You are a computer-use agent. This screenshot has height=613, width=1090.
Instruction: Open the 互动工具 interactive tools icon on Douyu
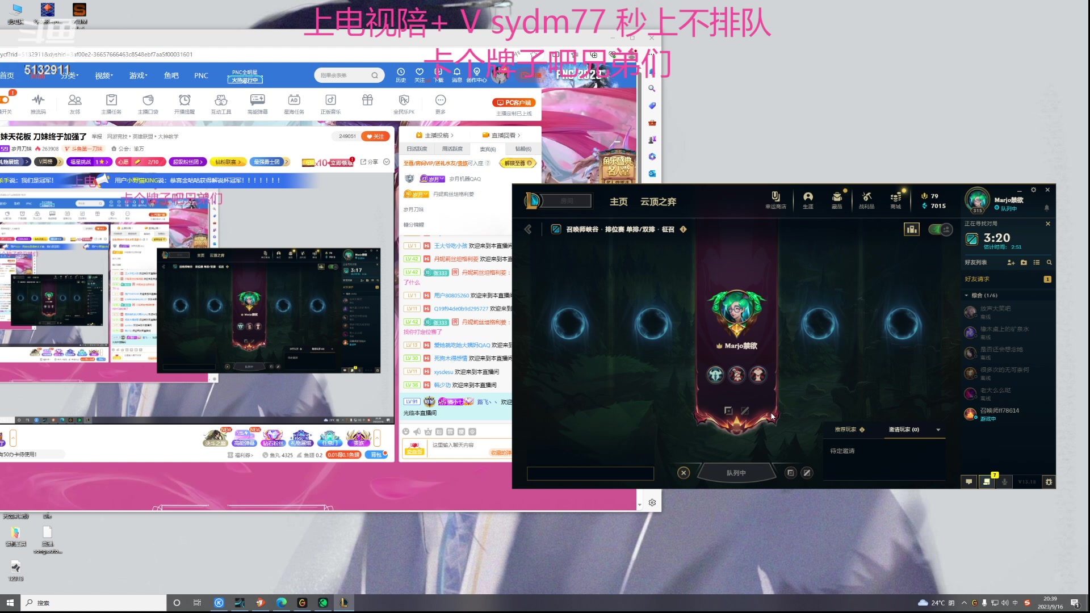tap(221, 104)
